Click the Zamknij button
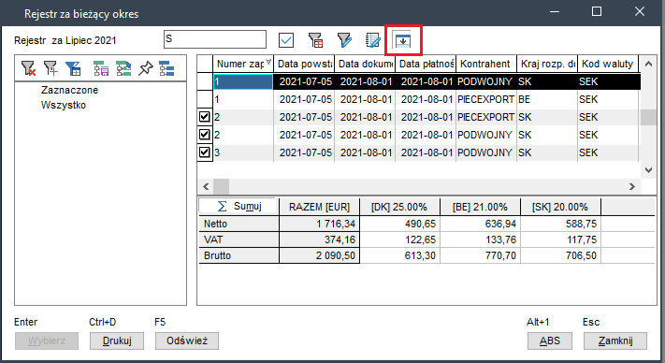This screenshot has width=665, height=363. click(x=615, y=341)
